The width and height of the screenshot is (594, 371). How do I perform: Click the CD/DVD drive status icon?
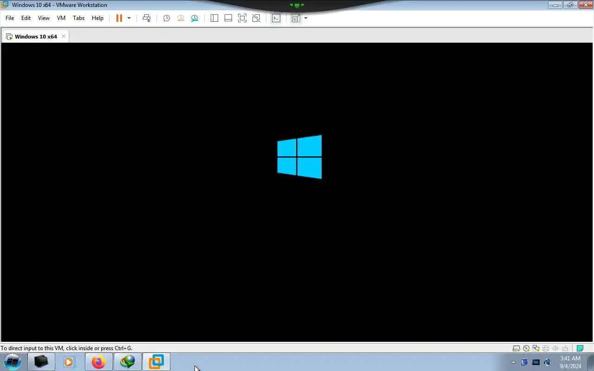pyautogui.click(x=526, y=348)
